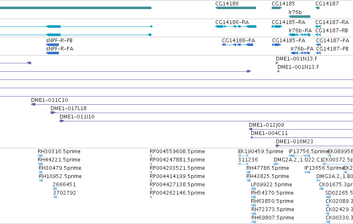
Task: Click the DME1-017L18 clone arrow
Action: pos(53,113)
